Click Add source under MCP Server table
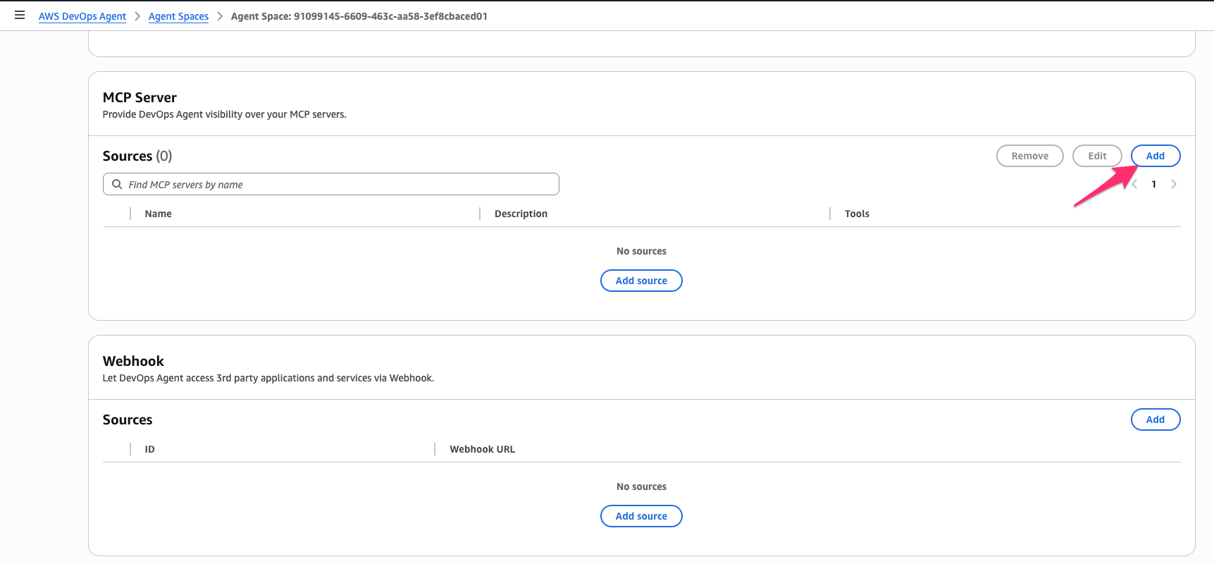This screenshot has height=564, width=1214. tap(640, 281)
